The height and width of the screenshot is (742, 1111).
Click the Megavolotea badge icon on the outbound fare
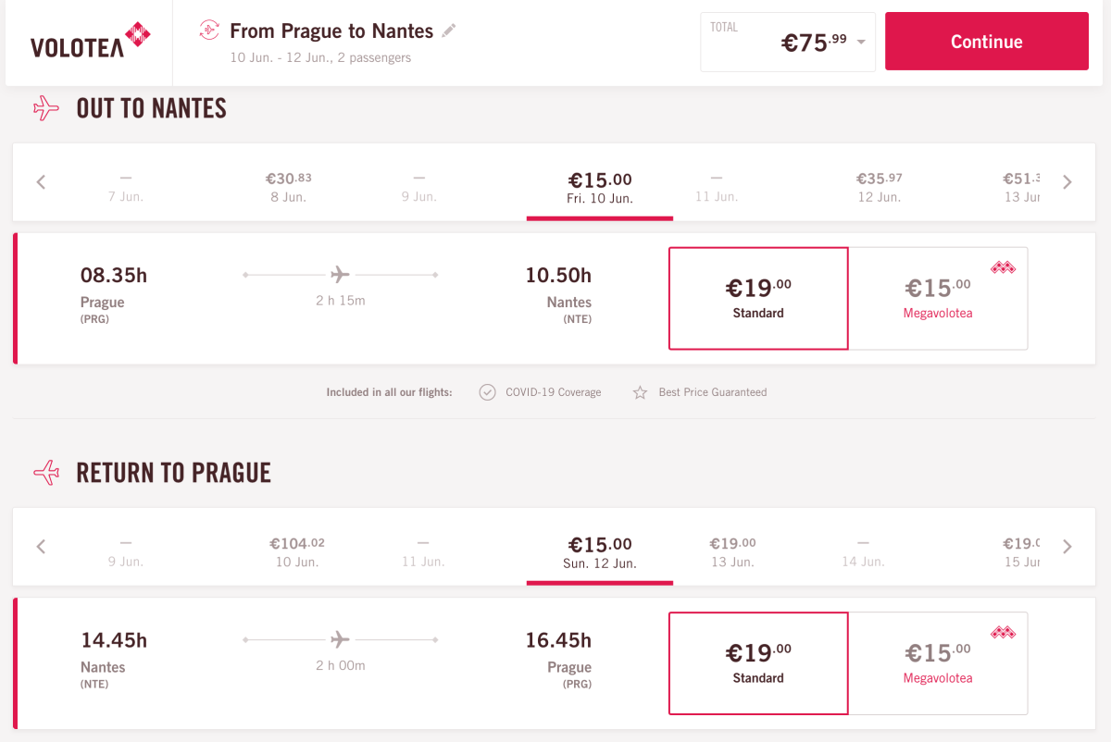1003,267
